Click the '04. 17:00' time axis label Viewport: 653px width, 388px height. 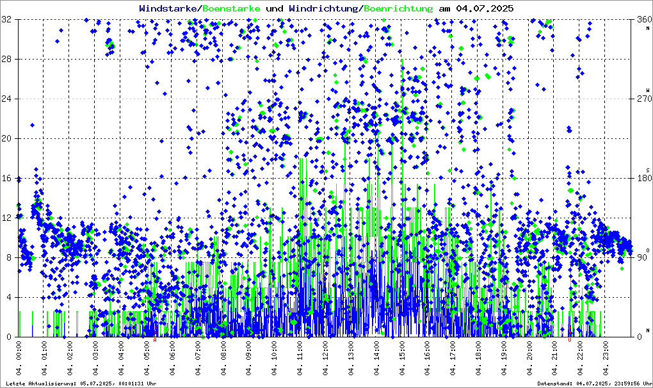pos(453,358)
